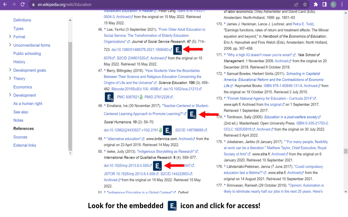Reload the page with the refresh icon
This screenshot has width=348, height=217.
23,4
